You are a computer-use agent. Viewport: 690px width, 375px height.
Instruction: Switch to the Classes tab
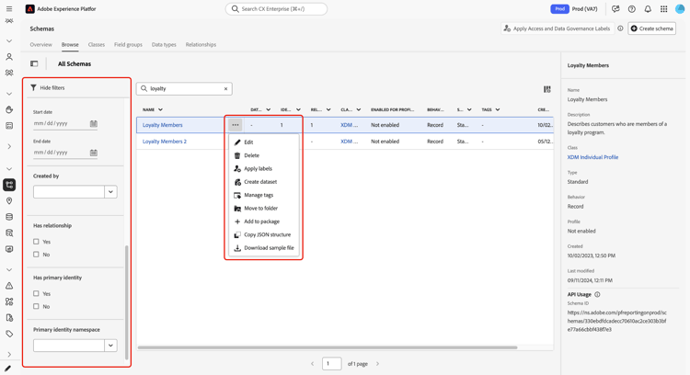pos(97,44)
